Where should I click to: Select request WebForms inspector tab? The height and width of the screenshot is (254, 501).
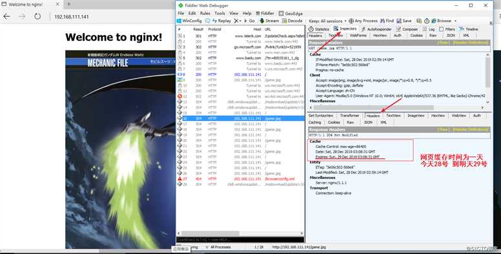(358, 36)
